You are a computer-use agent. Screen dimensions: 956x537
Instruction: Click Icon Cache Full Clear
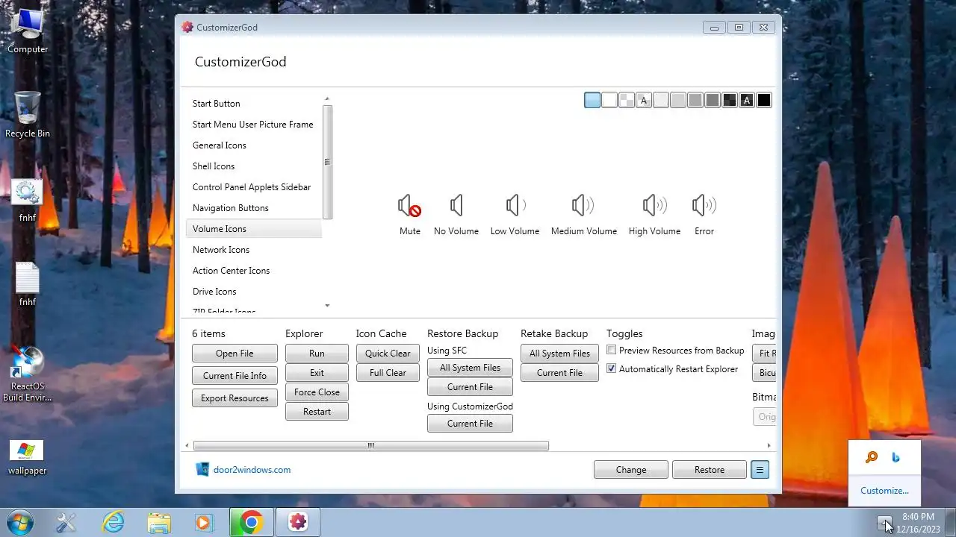click(388, 373)
